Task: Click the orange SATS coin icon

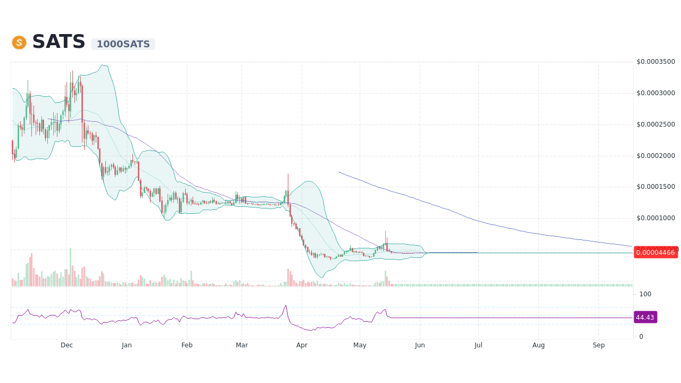Action: point(19,42)
